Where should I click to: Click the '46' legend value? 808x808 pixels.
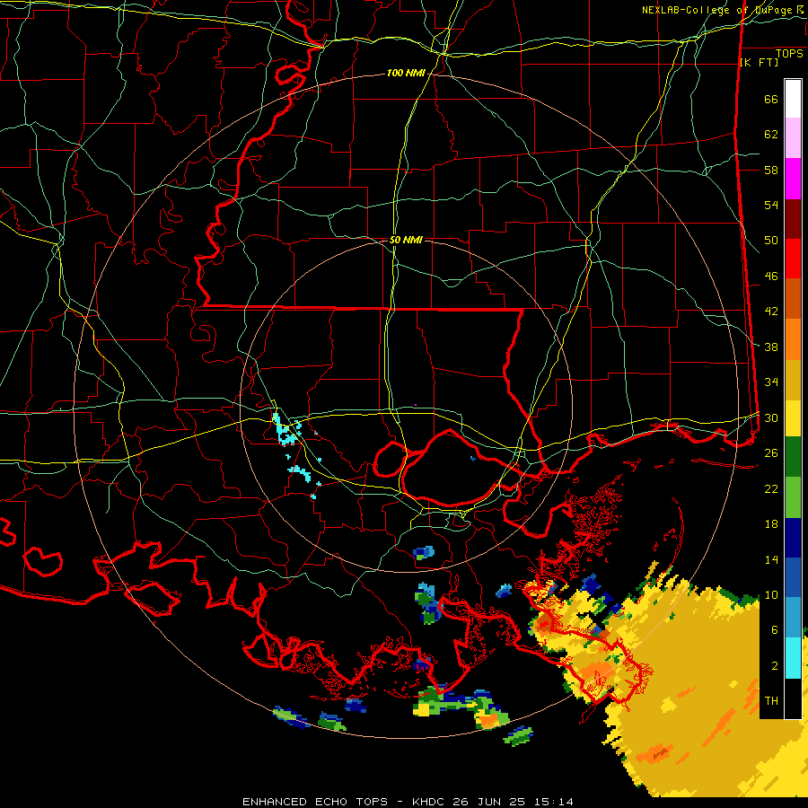tap(771, 277)
